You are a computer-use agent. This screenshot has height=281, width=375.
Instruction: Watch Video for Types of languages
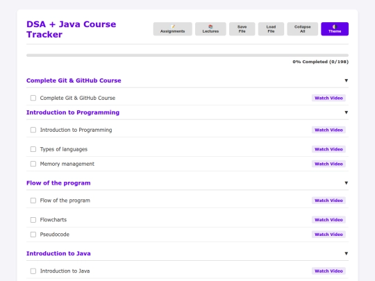pos(328,149)
